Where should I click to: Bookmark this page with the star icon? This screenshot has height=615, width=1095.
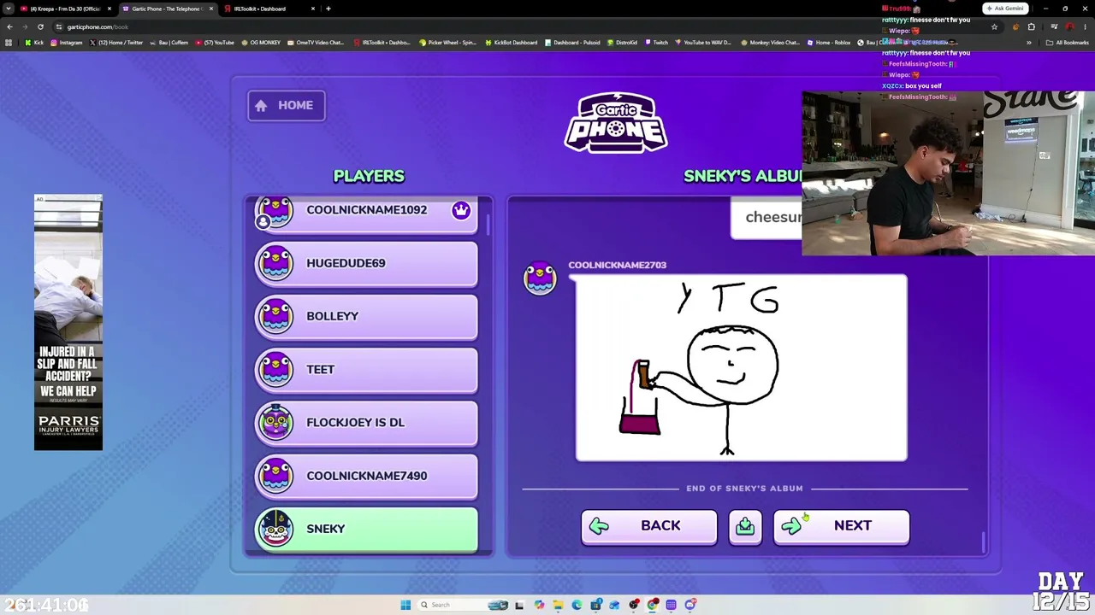pos(994,26)
